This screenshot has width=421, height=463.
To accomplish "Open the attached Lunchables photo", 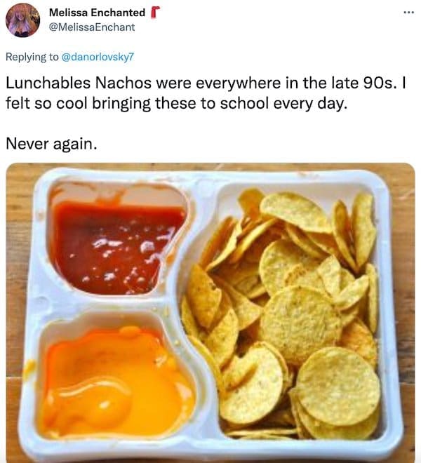I will 210,313.
